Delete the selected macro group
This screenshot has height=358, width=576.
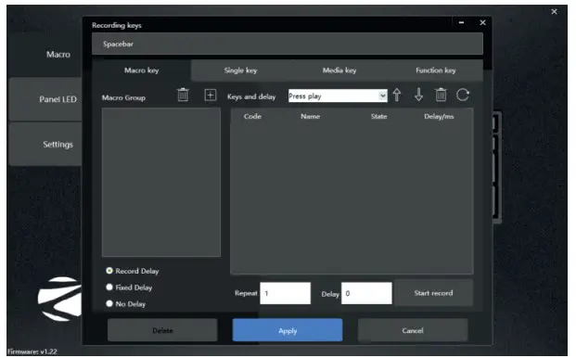(183, 96)
